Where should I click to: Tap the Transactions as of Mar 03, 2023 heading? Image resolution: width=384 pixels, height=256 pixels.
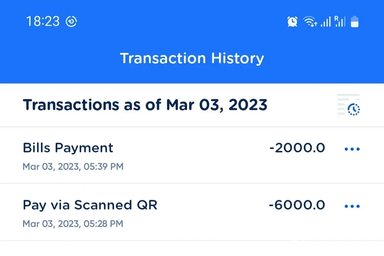click(145, 105)
